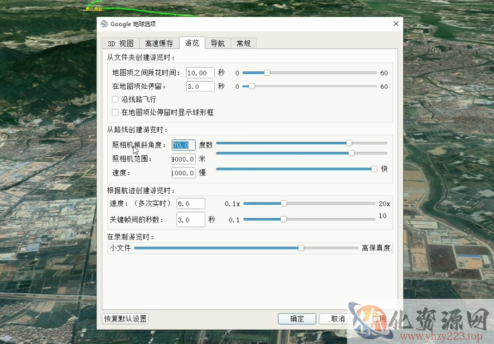Select the 游览 tab
494x344 pixels.
coord(192,43)
